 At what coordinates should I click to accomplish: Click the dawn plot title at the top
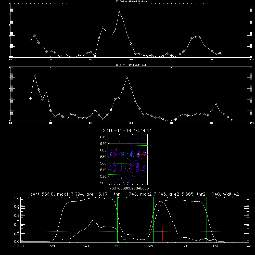pyautogui.click(x=131, y=1)
